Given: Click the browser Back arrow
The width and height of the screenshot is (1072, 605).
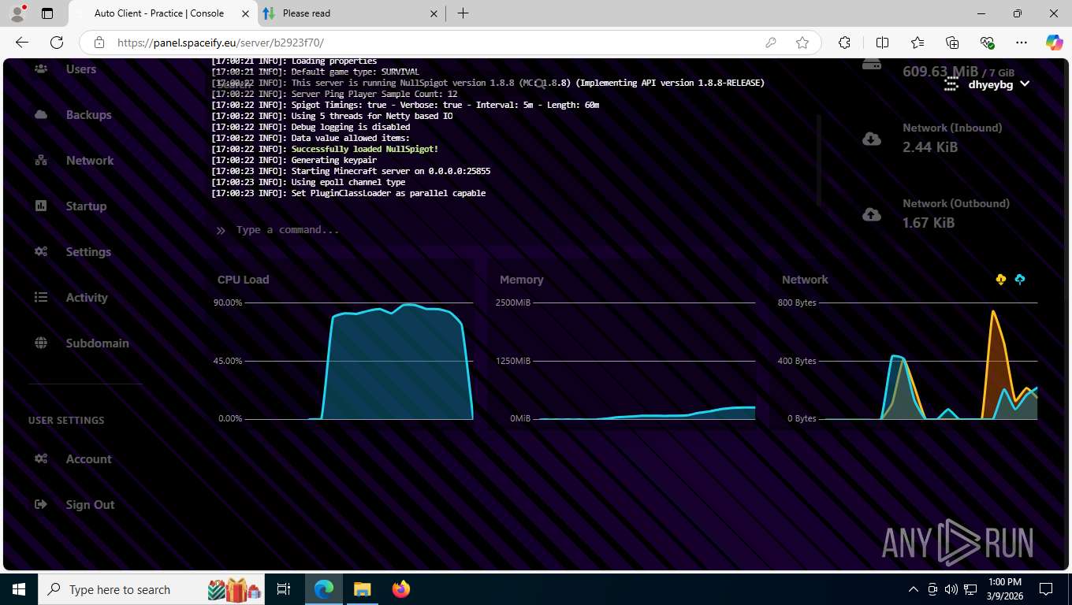Looking at the screenshot, I should [x=22, y=43].
